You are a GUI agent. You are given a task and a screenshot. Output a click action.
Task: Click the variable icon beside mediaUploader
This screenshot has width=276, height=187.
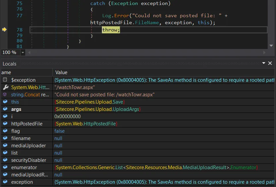pyautogui.click(x=5, y=145)
